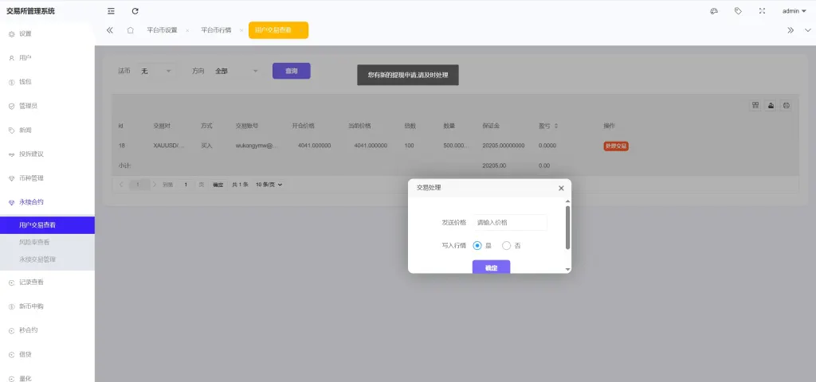Expand 新币申购 in the sidebar
This screenshot has width=816, height=382.
(47, 306)
